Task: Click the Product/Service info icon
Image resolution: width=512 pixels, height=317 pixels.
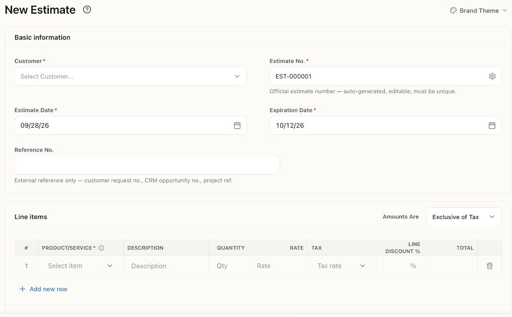Action: pyautogui.click(x=101, y=248)
